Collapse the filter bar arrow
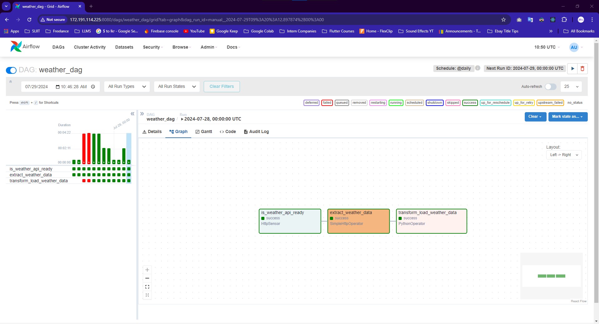 (x=11, y=82)
